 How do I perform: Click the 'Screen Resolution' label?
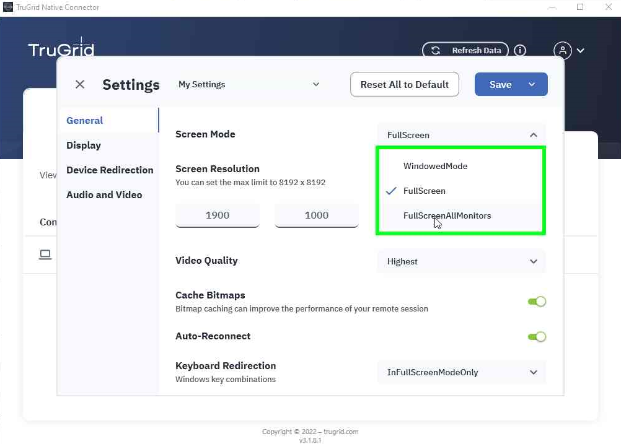pyautogui.click(x=218, y=169)
